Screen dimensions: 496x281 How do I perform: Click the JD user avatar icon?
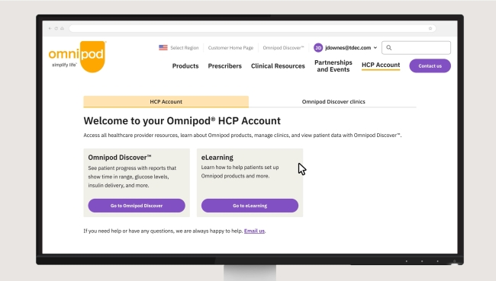pyautogui.click(x=318, y=48)
